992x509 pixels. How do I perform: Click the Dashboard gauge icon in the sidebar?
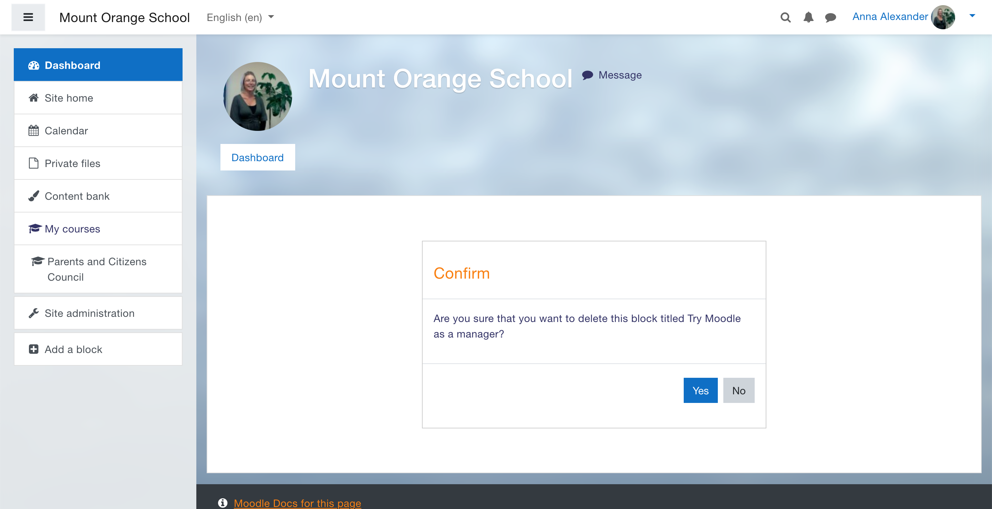coord(33,65)
